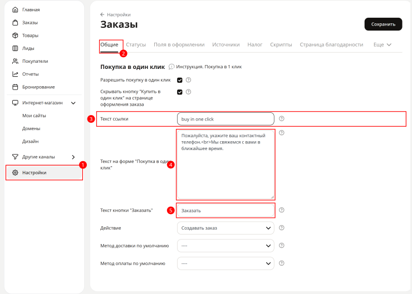This screenshot has width=412, height=294.
Task: Open help icon for Разрешить покупку в один клик
Action: (188, 80)
